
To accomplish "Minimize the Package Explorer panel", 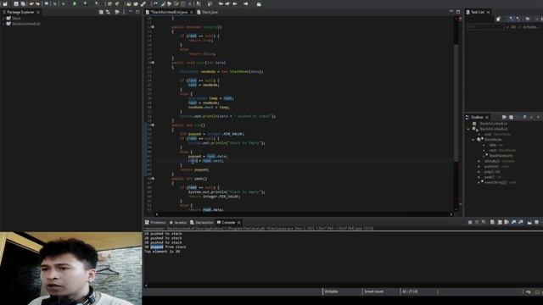I will tap(131, 12).
